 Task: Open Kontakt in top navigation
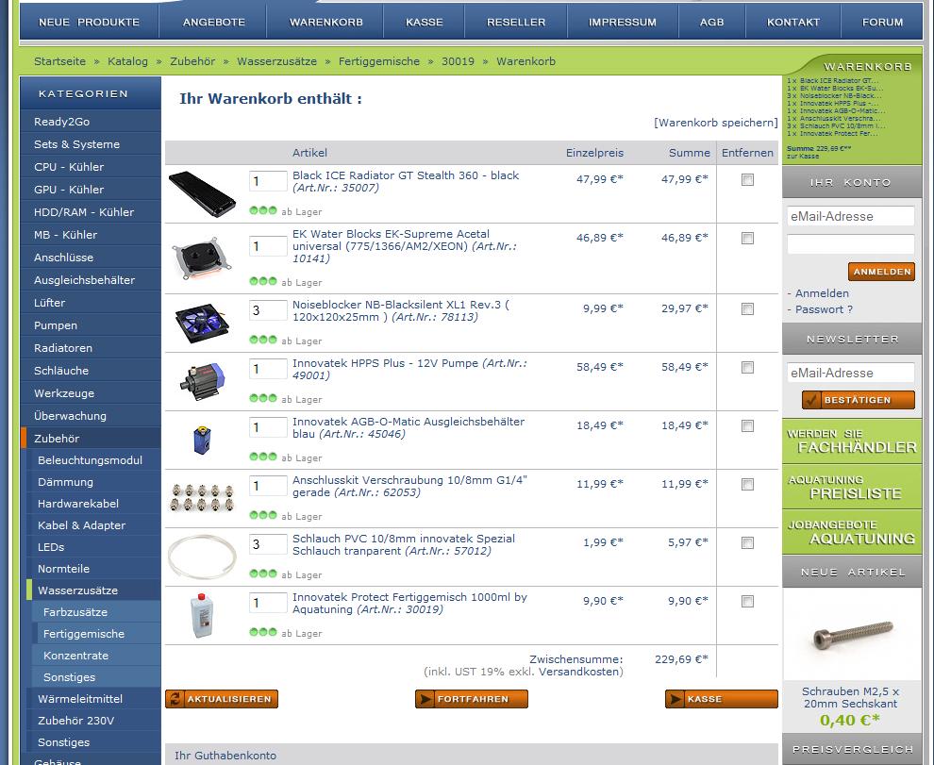click(792, 22)
